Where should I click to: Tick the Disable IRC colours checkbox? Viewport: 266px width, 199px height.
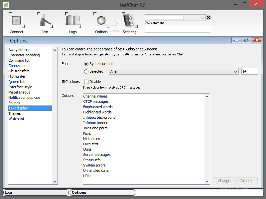click(x=86, y=82)
